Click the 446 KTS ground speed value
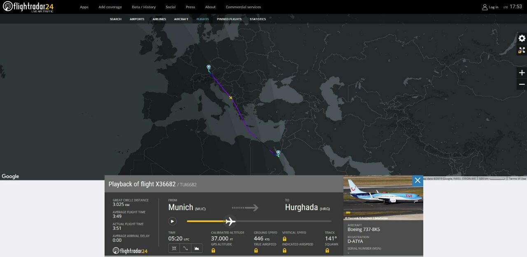The image size is (527, 257). pos(262,238)
